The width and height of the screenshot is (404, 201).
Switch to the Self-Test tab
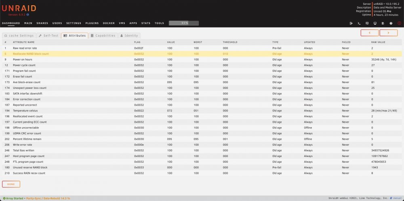[48, 36]
